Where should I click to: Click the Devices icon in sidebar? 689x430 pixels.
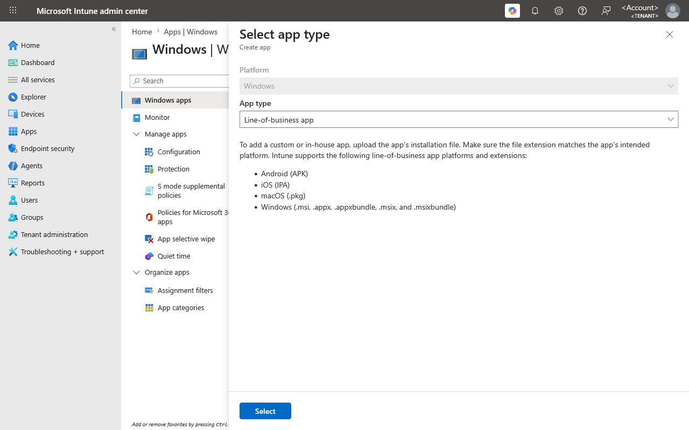[x=13, y=114]
